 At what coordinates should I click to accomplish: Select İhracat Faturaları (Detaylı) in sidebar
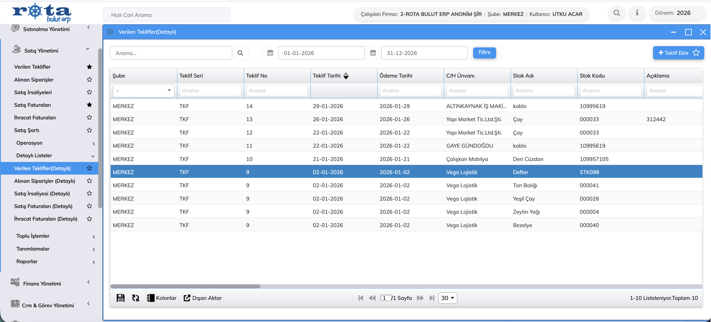click(x=46, y=218)
